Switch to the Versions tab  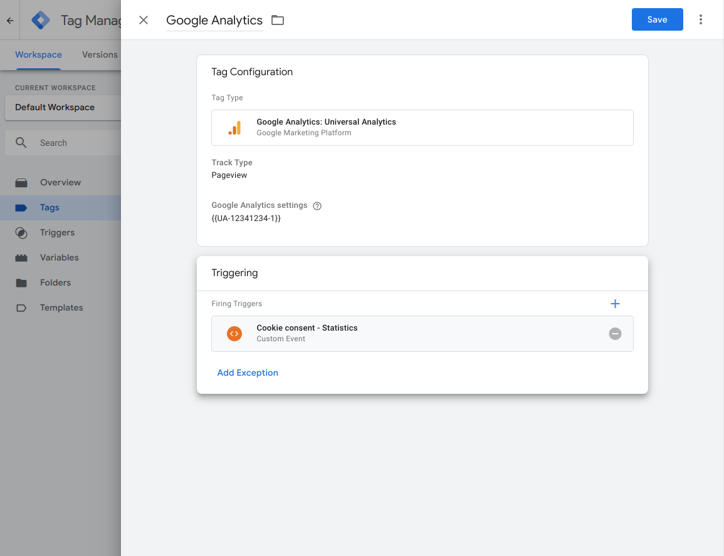tap(100, 54)
